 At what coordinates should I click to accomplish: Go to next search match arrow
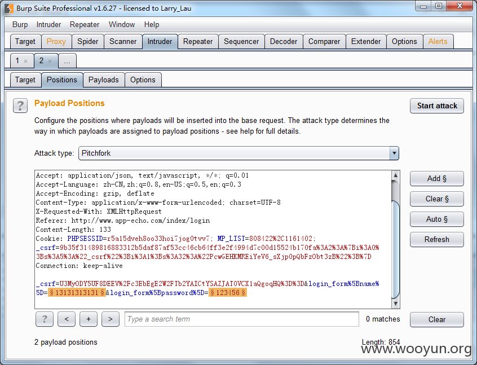click(x=111, y=319)
